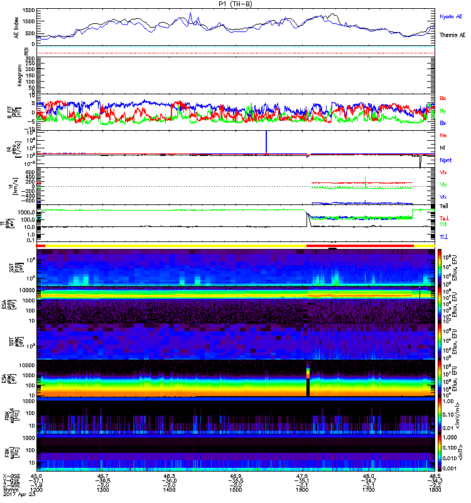Click the blue Bx legend label

pyautogui.click(x=443, y=123)
